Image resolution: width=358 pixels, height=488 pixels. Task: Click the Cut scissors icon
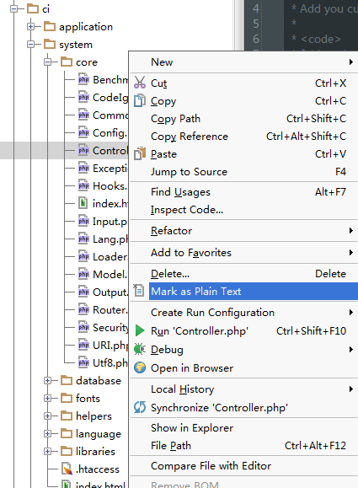140,83
